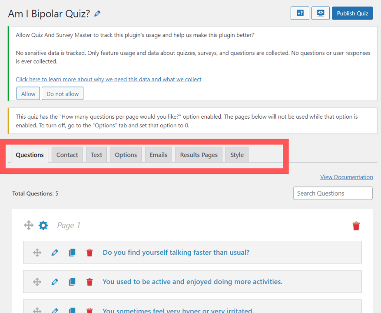Select the Results Pages tab
Image resolution: width=381 pixels, height=313 pixels.
click(199, 154)
